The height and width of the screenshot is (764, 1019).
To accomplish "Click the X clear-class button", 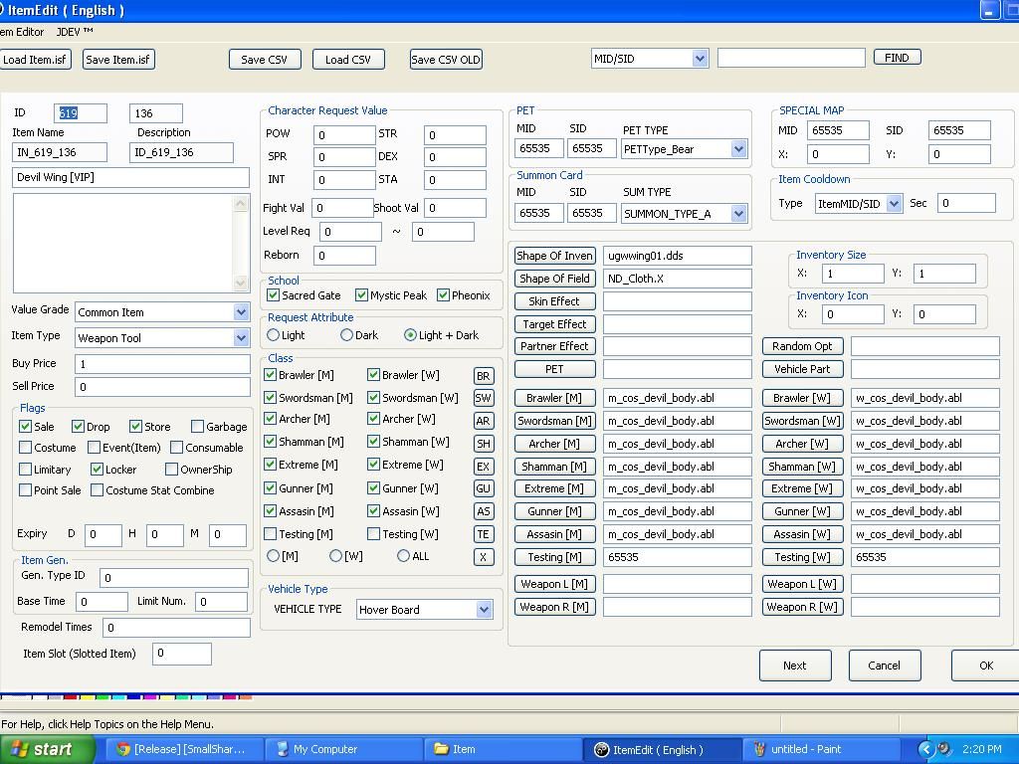I will (x=483, y=557).
